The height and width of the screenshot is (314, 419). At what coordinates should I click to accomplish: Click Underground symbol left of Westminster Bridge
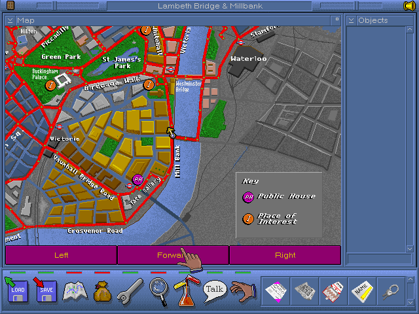coord(170,70)
